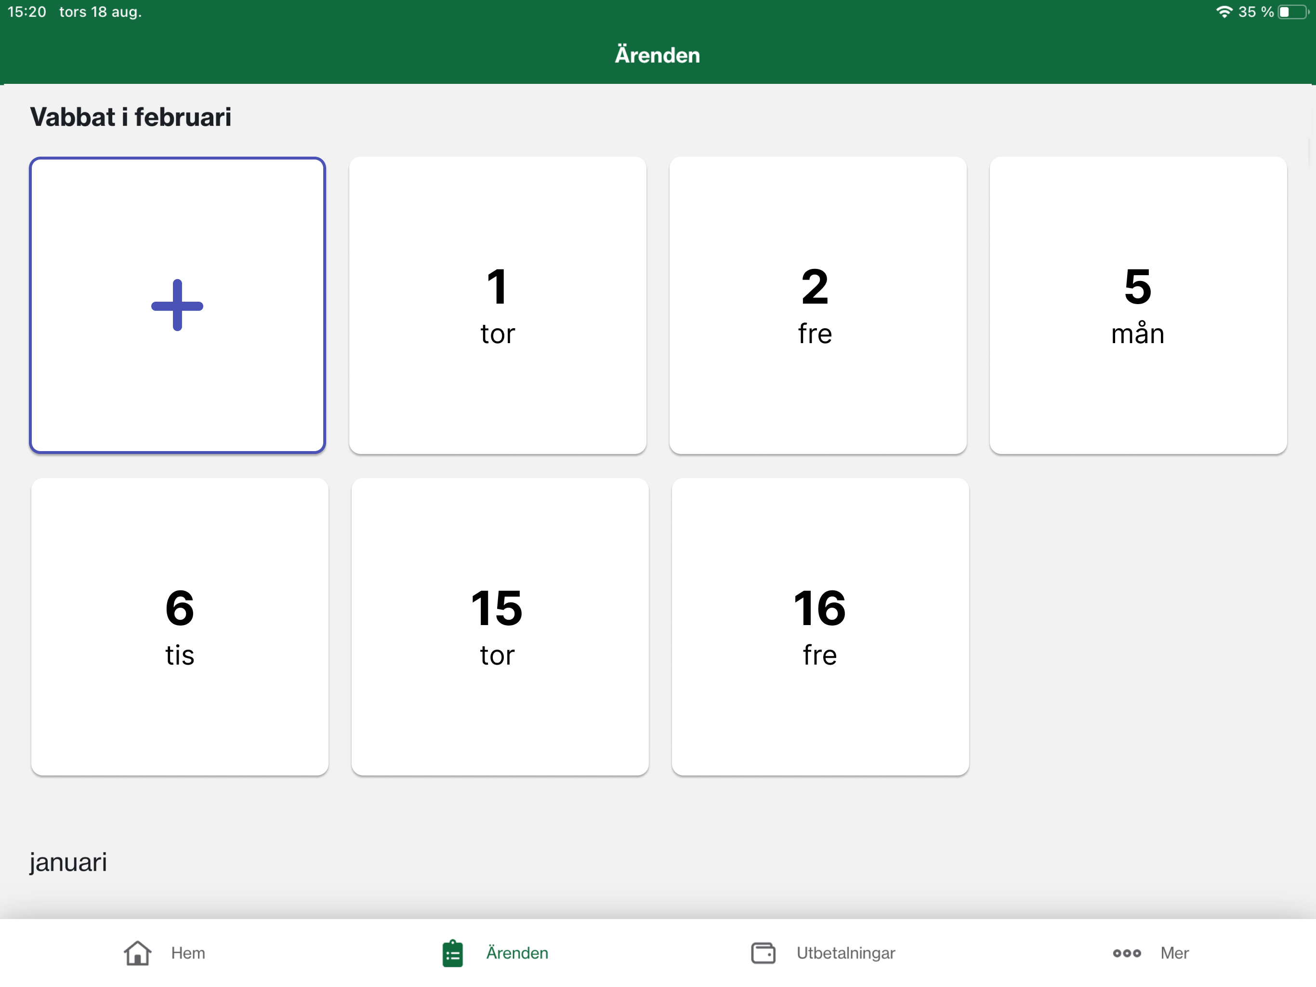This screenshot has height=987, width=1316.
Task: Click the Vabbat i februari heading
Action: 130,117
